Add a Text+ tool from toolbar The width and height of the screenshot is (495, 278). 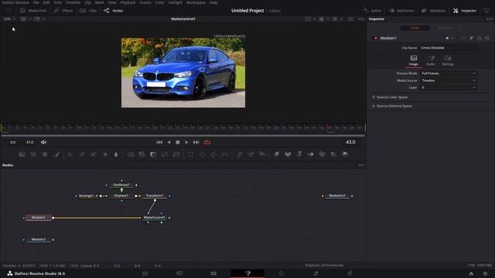point(45,154)
